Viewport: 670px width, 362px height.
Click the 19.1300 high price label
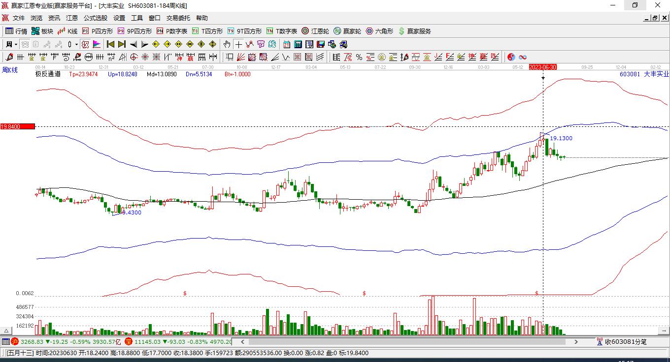[561, 138]
